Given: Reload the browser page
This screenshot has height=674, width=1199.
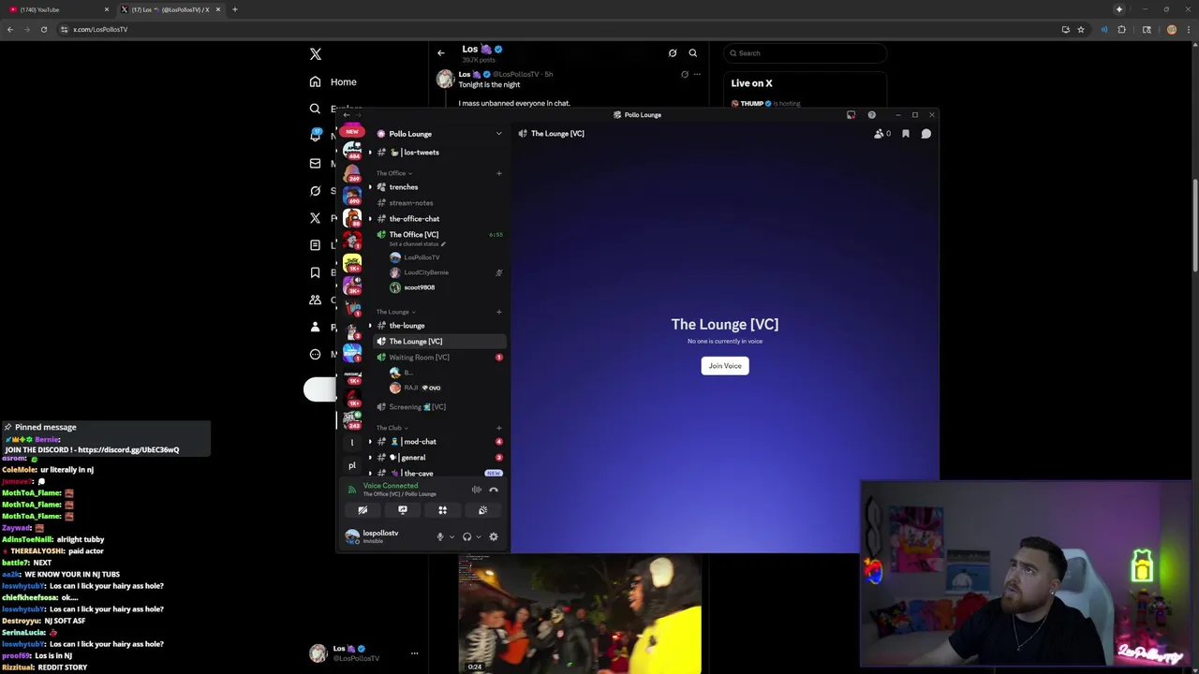Looking at the screenshot, I should [x=44, y=29].
